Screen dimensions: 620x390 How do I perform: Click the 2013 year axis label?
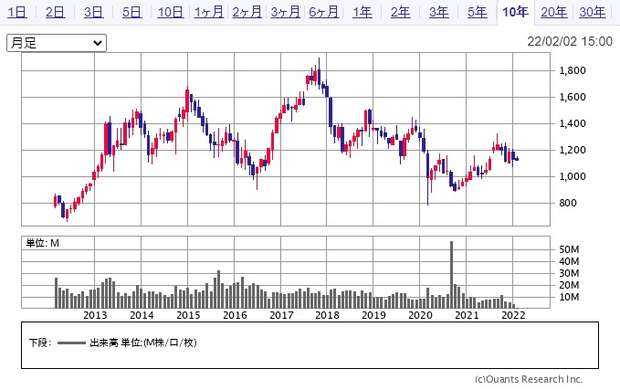point(95,315)
